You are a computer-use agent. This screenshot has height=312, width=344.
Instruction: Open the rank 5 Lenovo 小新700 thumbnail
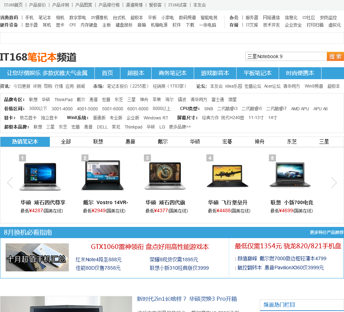point(290,175)
